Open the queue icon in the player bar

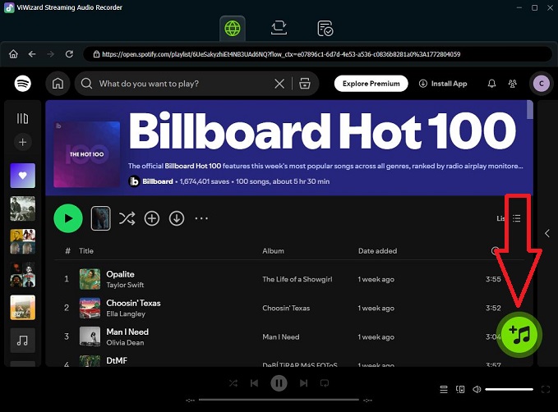[444, 390]
